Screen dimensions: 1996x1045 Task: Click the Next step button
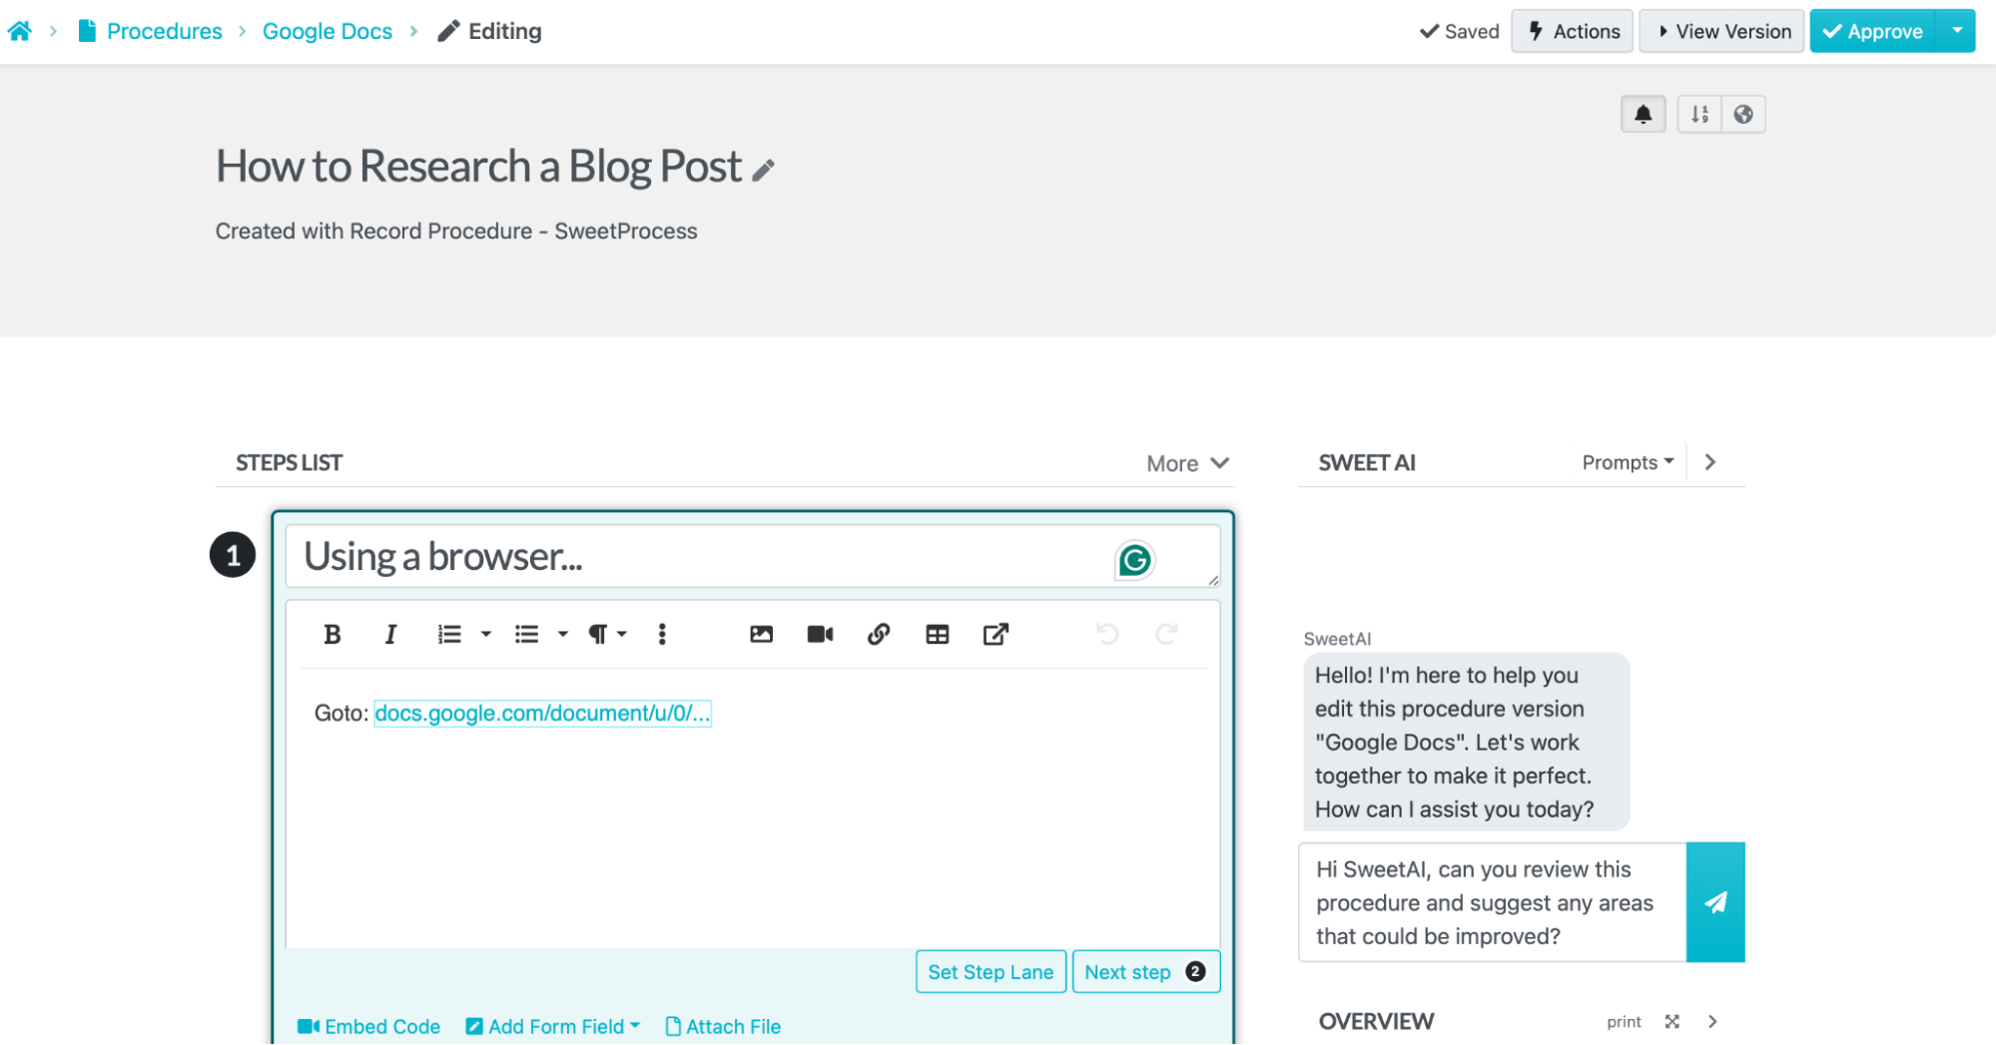(x=1145, y=971)
